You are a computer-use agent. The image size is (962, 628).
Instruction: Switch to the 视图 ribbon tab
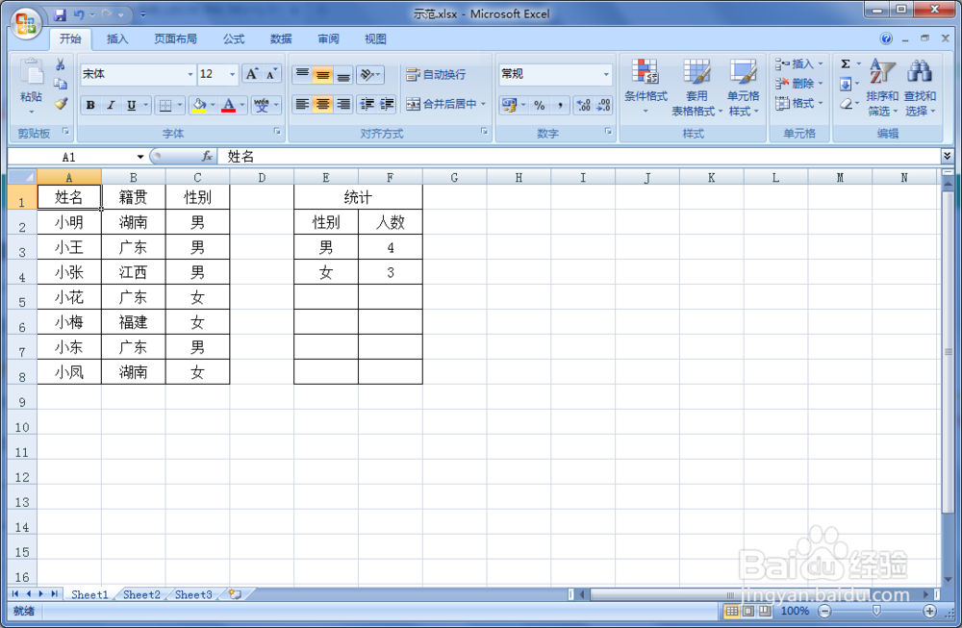[x=375, y=38]
